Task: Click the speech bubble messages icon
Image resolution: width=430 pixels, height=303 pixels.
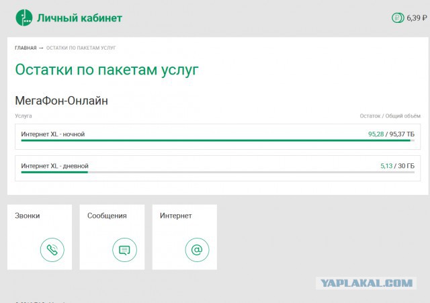Action: 124,250
